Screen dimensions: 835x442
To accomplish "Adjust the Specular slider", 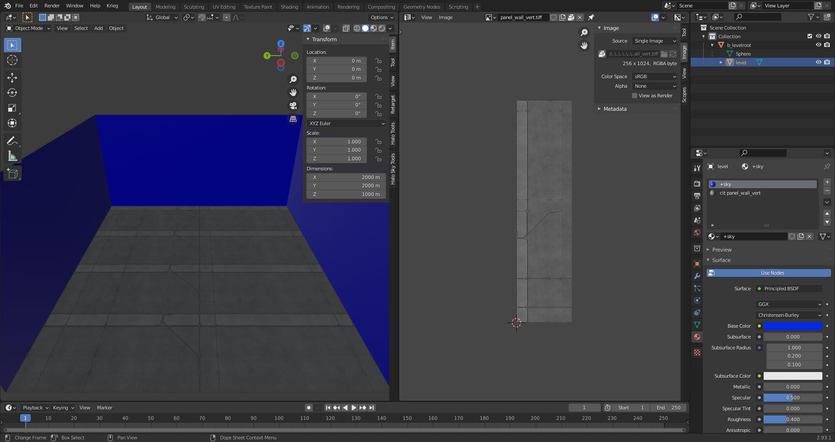I will pyautogui.click(x=792, y=398).
